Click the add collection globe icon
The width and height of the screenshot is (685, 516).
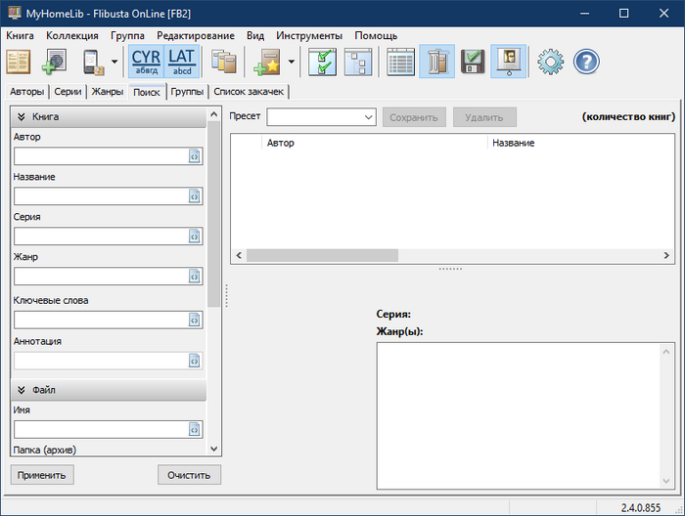pyautogui.click(x=54, y=62)
